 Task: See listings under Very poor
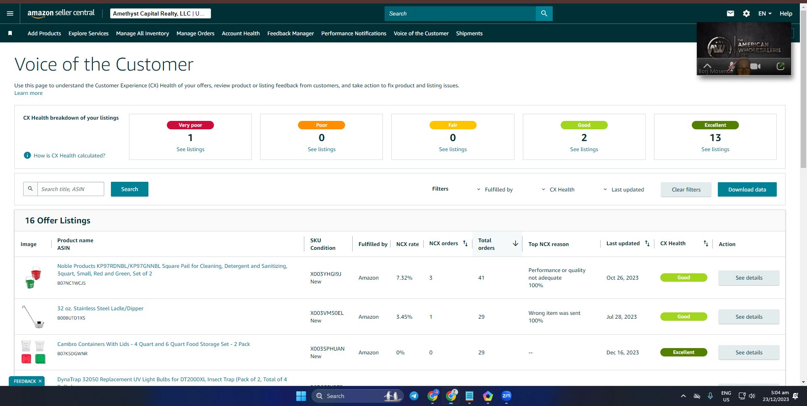(190, 149)
